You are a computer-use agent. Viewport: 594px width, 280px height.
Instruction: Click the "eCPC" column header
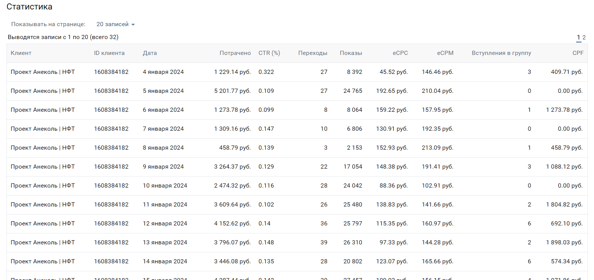pos(400,53)
